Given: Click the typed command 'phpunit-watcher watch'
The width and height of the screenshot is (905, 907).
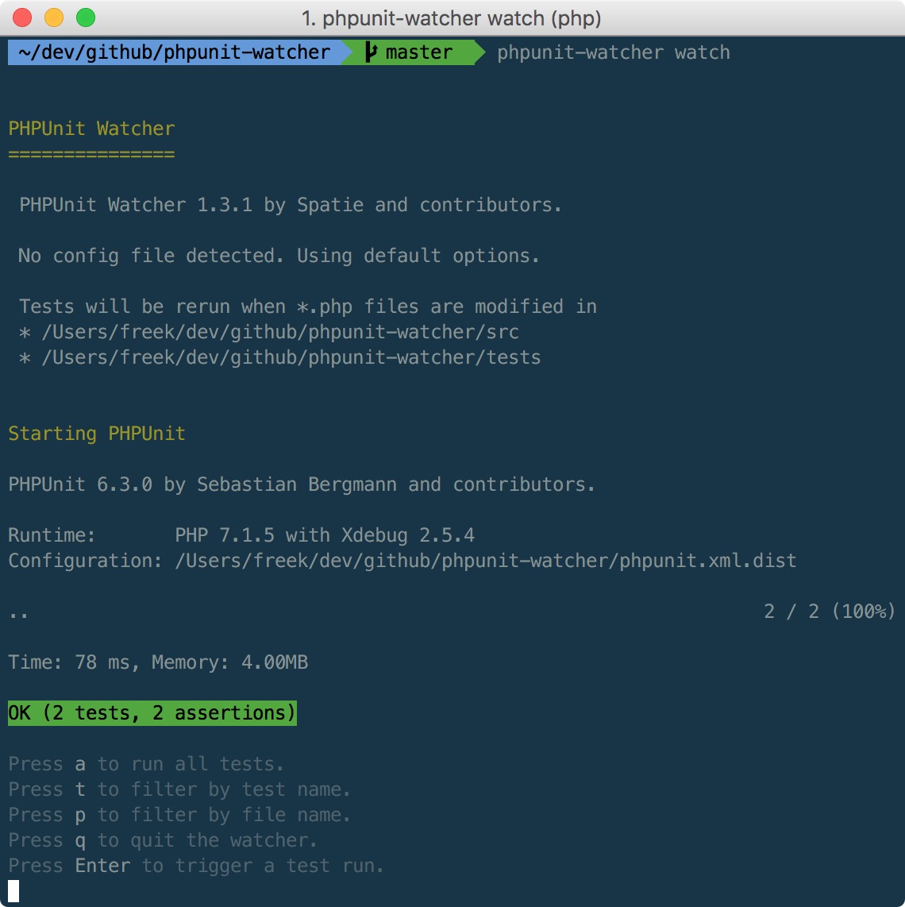Looking at the screenshot, I should coord(614,52).
